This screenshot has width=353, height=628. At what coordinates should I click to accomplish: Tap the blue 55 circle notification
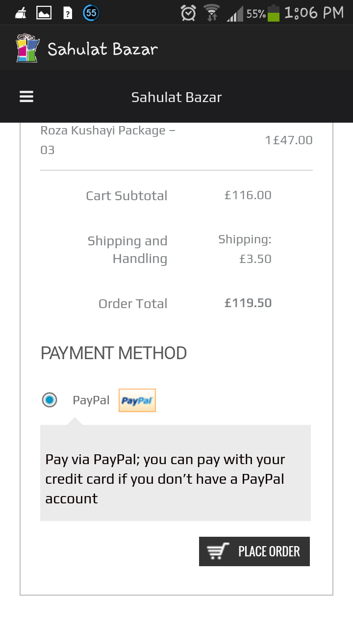click(x=91, y=13)
